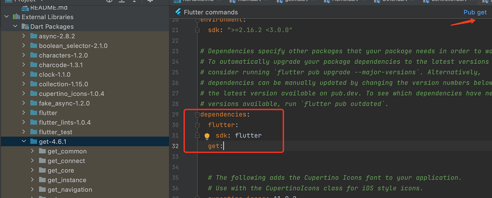Click the yellow lightbulb quick-fix icon
This screenshot has height=198, width=492.
tap(207, 136)
